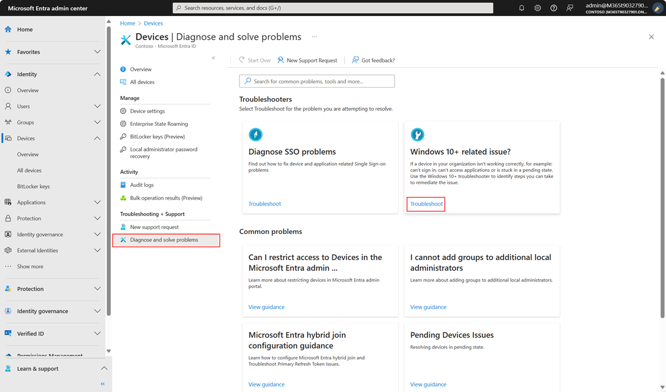This screenshot has width=666, height=392.
Task: Collapse the Identity section
Action: [97, 74]
